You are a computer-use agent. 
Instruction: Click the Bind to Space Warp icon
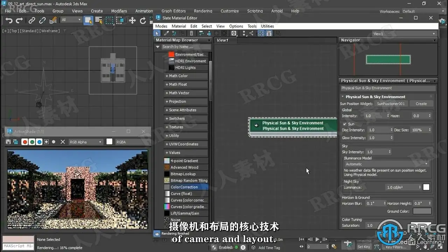pos(54,20)
